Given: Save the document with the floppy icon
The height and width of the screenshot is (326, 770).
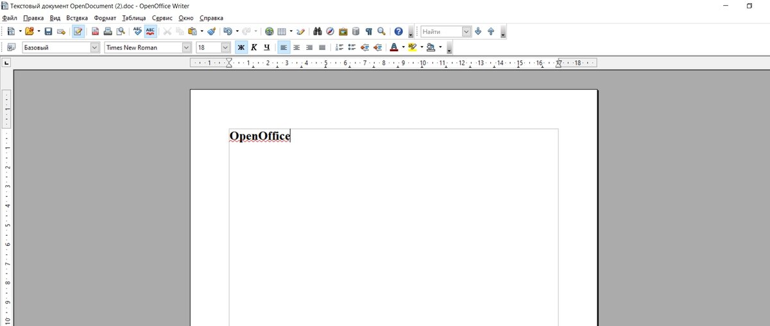Looking at the screenshot, I should click(48, 31).
